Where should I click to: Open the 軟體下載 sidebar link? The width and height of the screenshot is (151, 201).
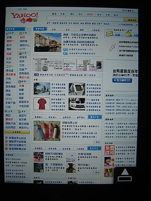(x=10, y=103)
